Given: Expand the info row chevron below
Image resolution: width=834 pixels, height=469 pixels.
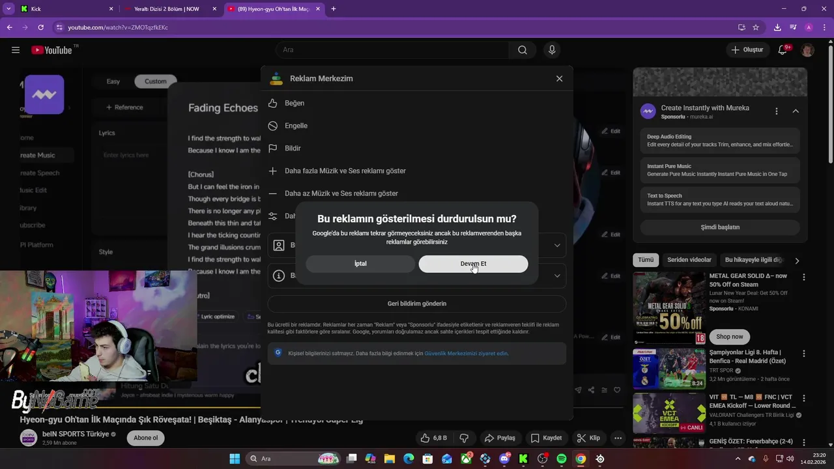Looking at the screenshot, I should 557,276.
